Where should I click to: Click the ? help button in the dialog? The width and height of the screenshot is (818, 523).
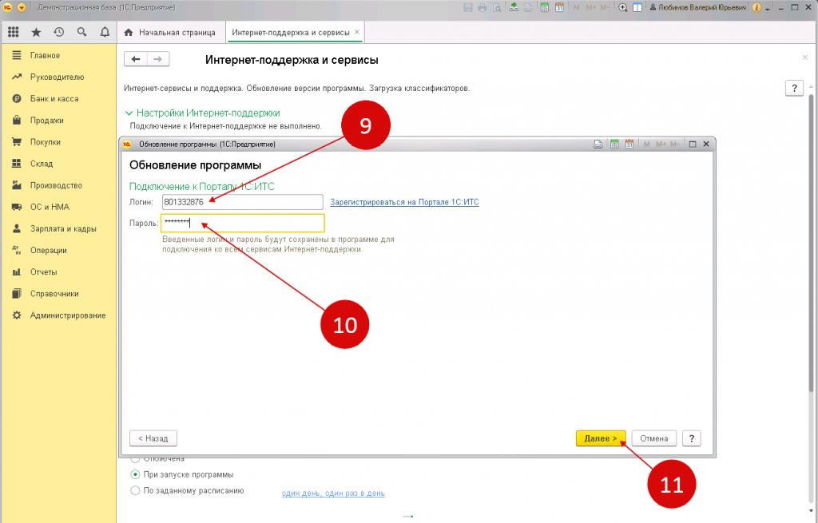[x=692, y=438]
